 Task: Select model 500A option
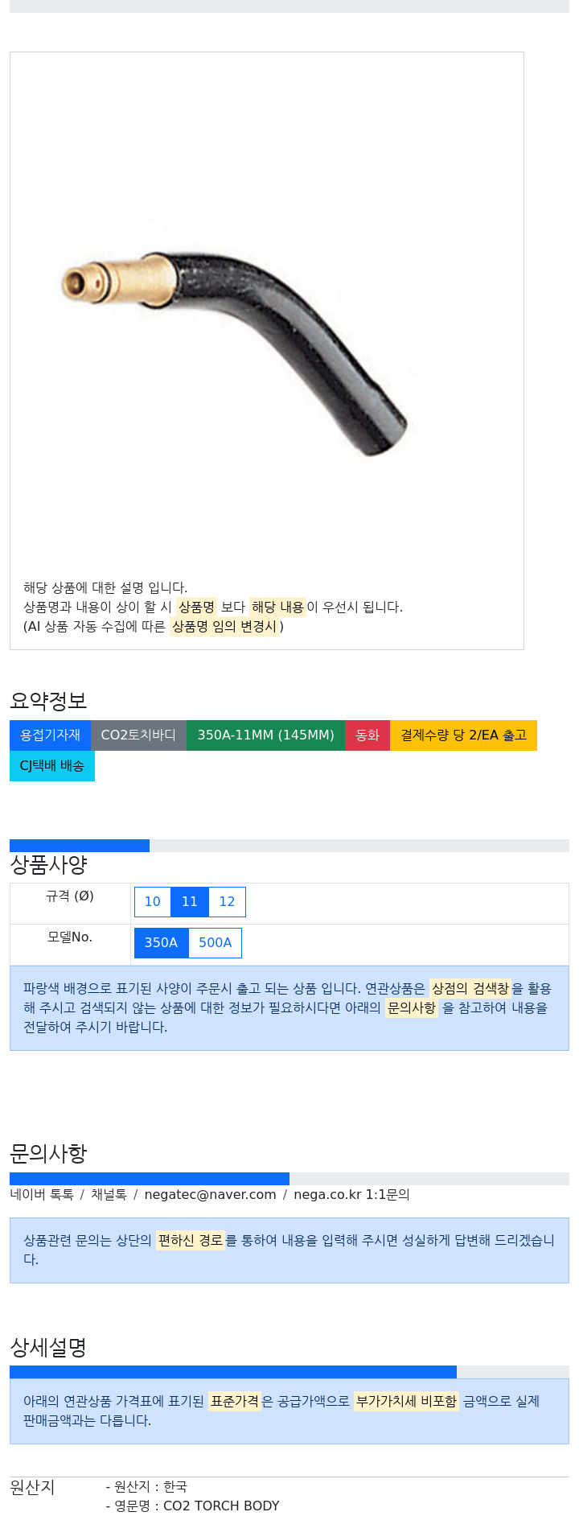pyautogui.click(x=216, y=943)
